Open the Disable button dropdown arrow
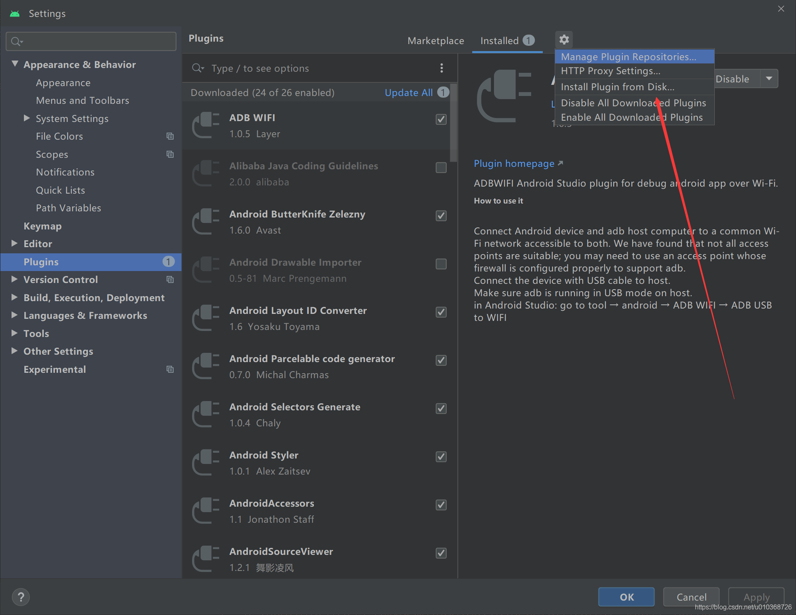 [769, 79]
